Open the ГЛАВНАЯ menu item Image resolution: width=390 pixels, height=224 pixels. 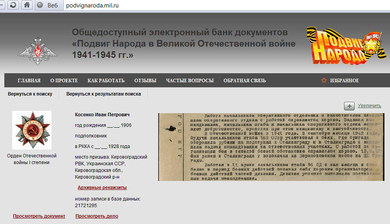click(29, 81)
